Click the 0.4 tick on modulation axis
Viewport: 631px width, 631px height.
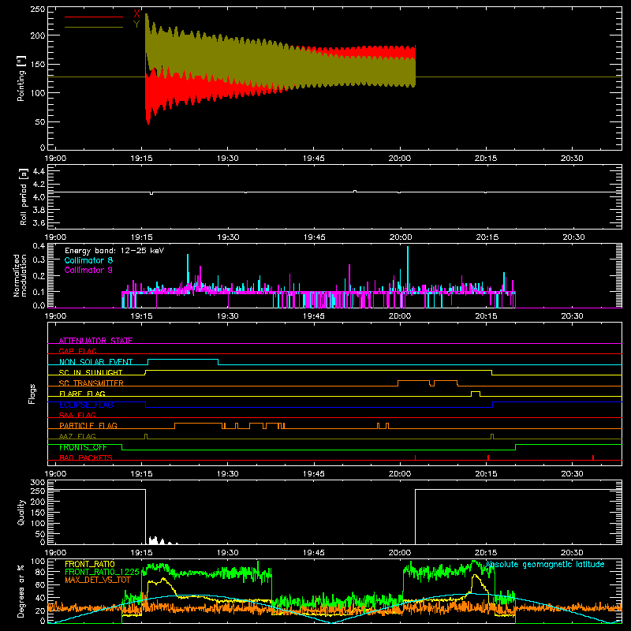tap(39, 246)
